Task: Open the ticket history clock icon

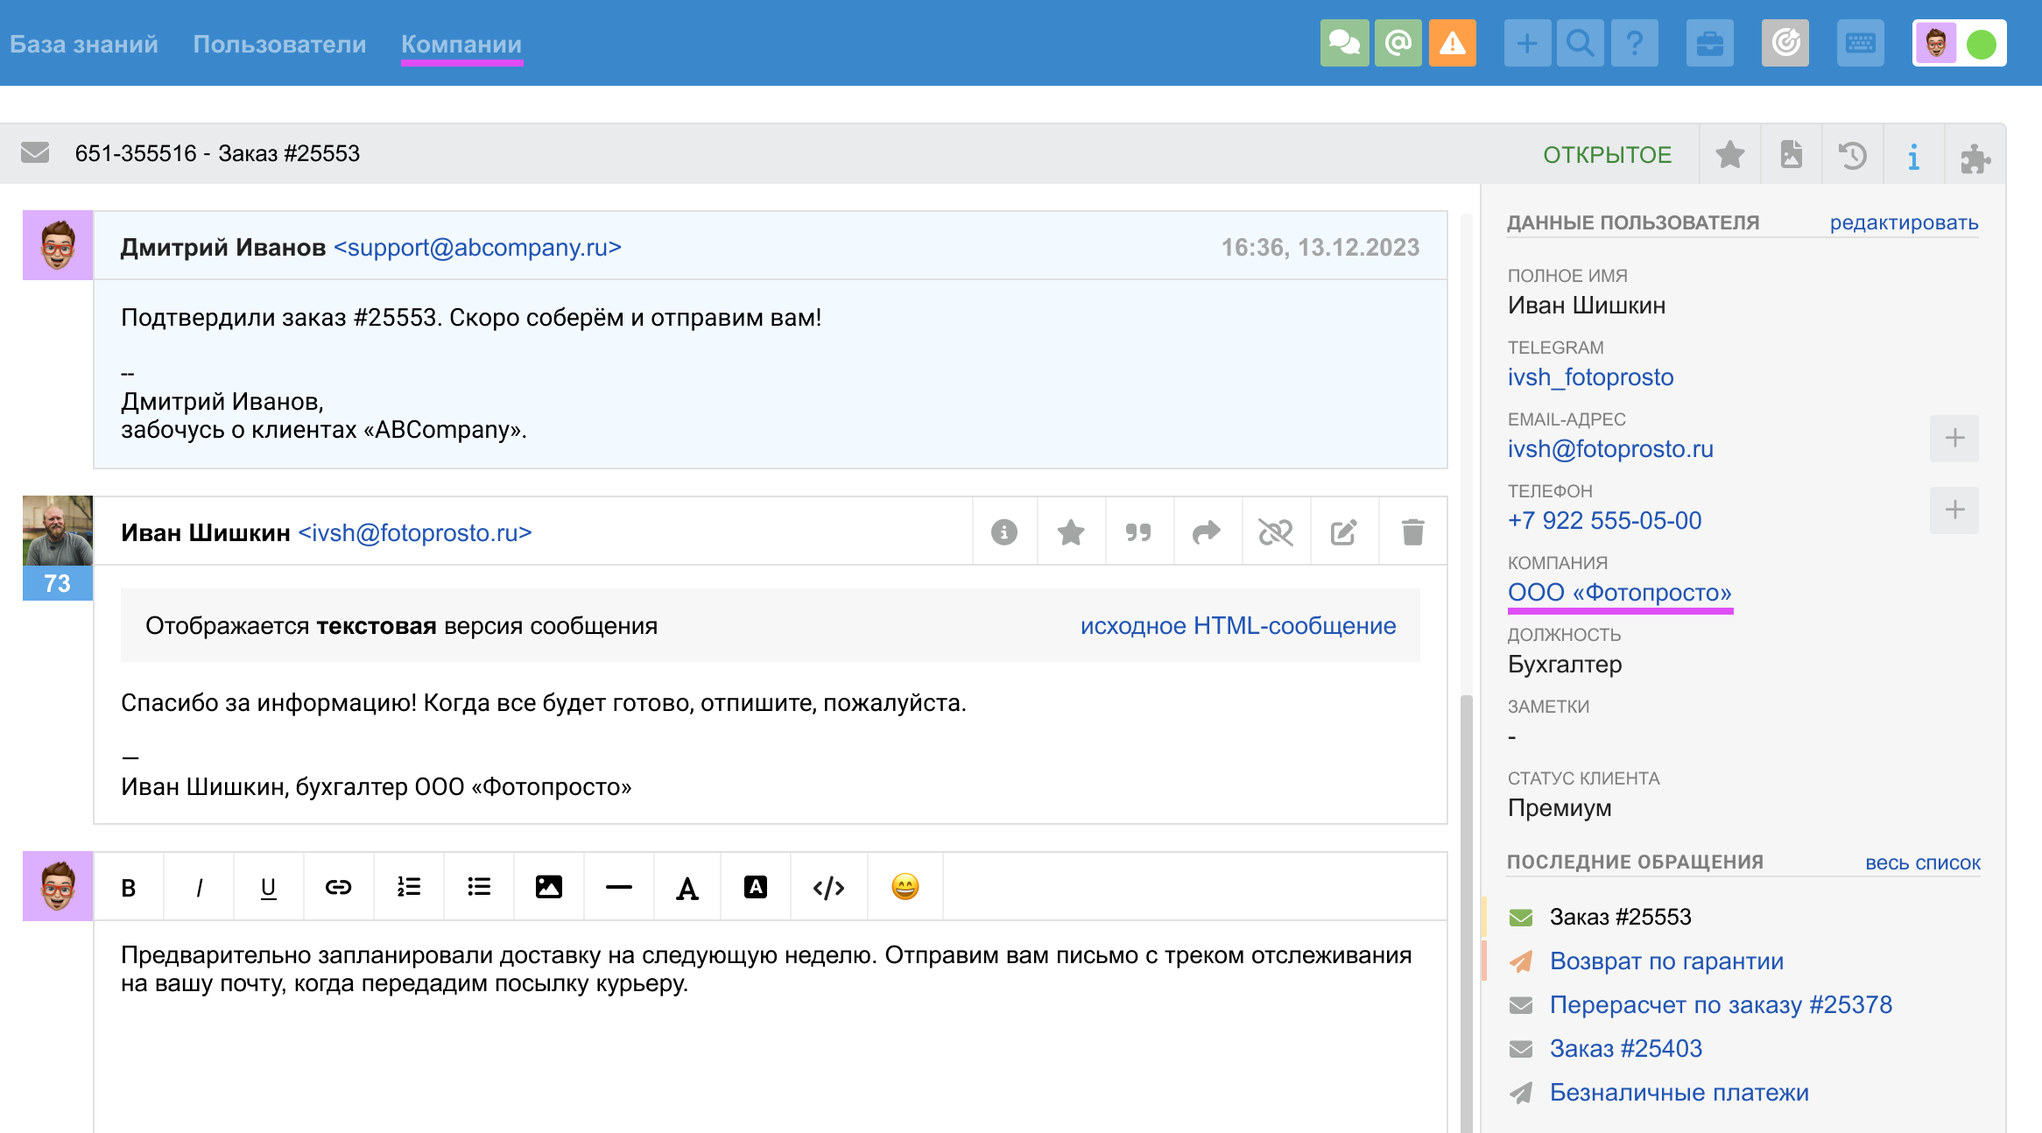Action: [x=1852, y=155]
